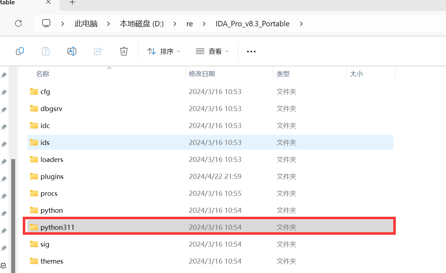Image resolution: width=446 pixels, height=273 pixels.
Task: Click the 文件夹 type cell in the ids row
Action: 286,142
